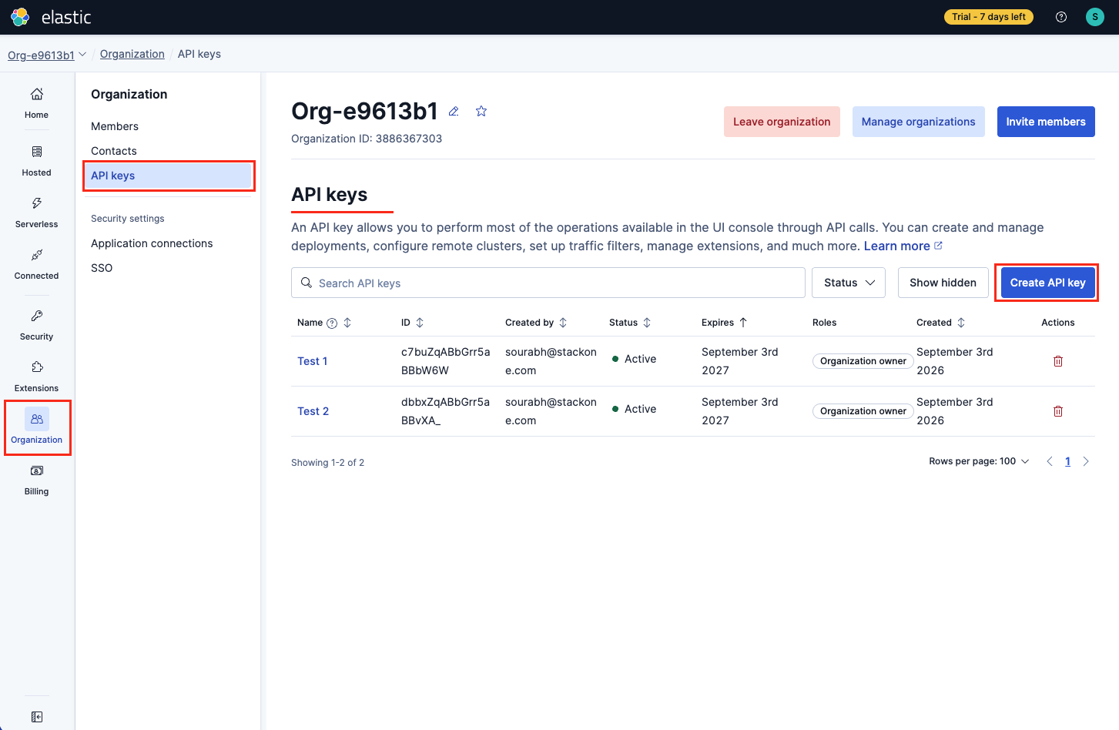Click the Showing 1-2 of 2 text
The image size is (1119, 730).
pyautogui.click(x=328, y=463)
